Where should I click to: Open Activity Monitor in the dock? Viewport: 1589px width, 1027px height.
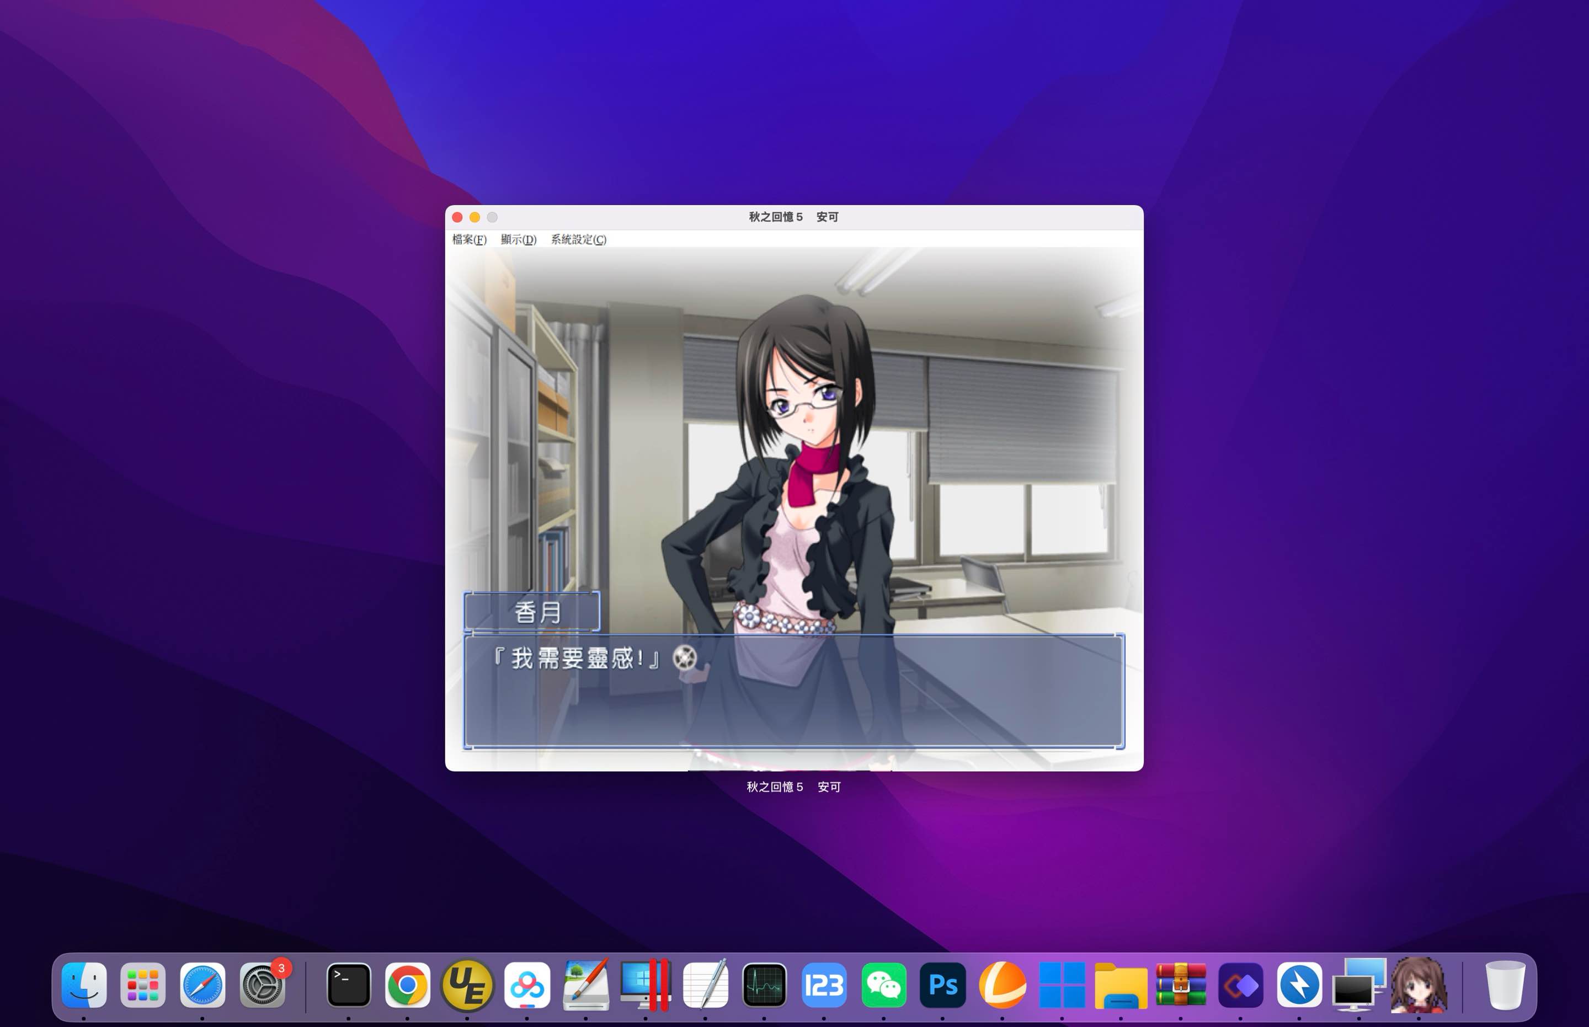tap(765, 985)
